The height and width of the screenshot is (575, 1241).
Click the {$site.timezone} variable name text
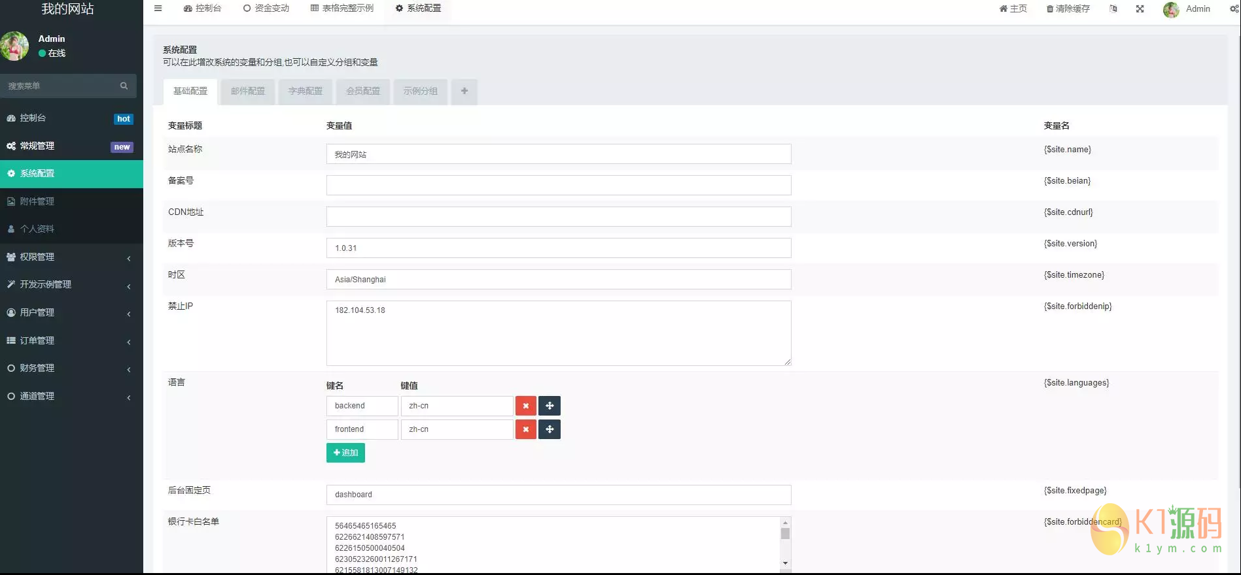tap(1074, 275)
